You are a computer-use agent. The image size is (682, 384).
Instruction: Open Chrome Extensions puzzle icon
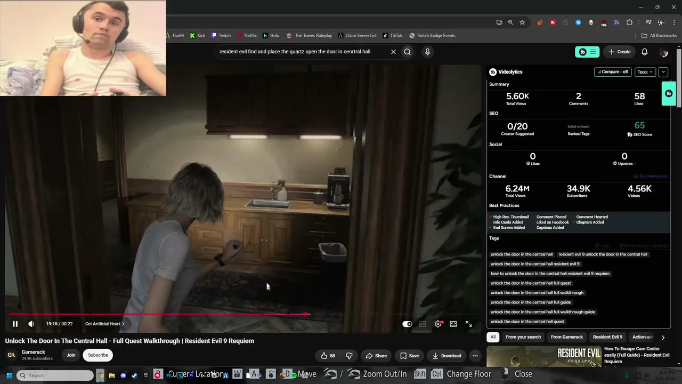click(630, 22)
